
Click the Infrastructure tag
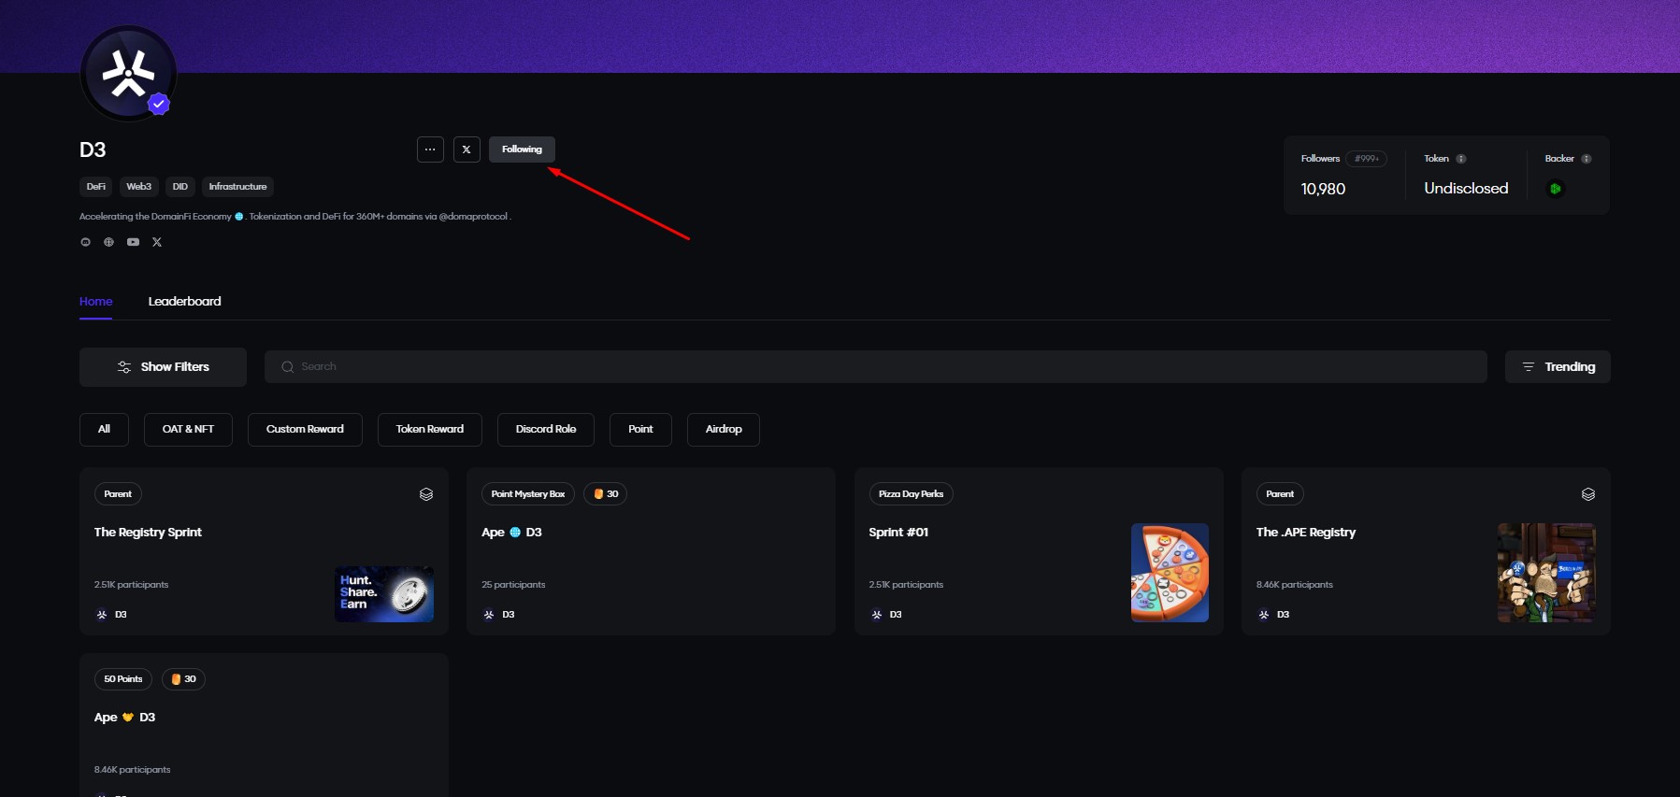click(237, 187)
